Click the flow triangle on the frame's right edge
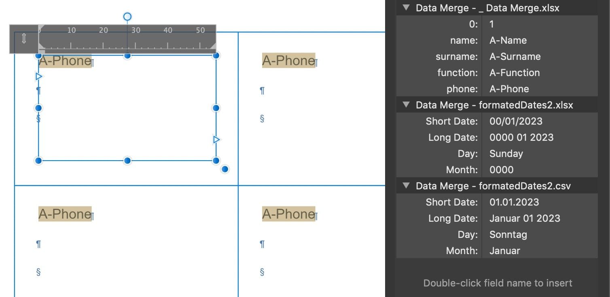 [x=216, y=139]
